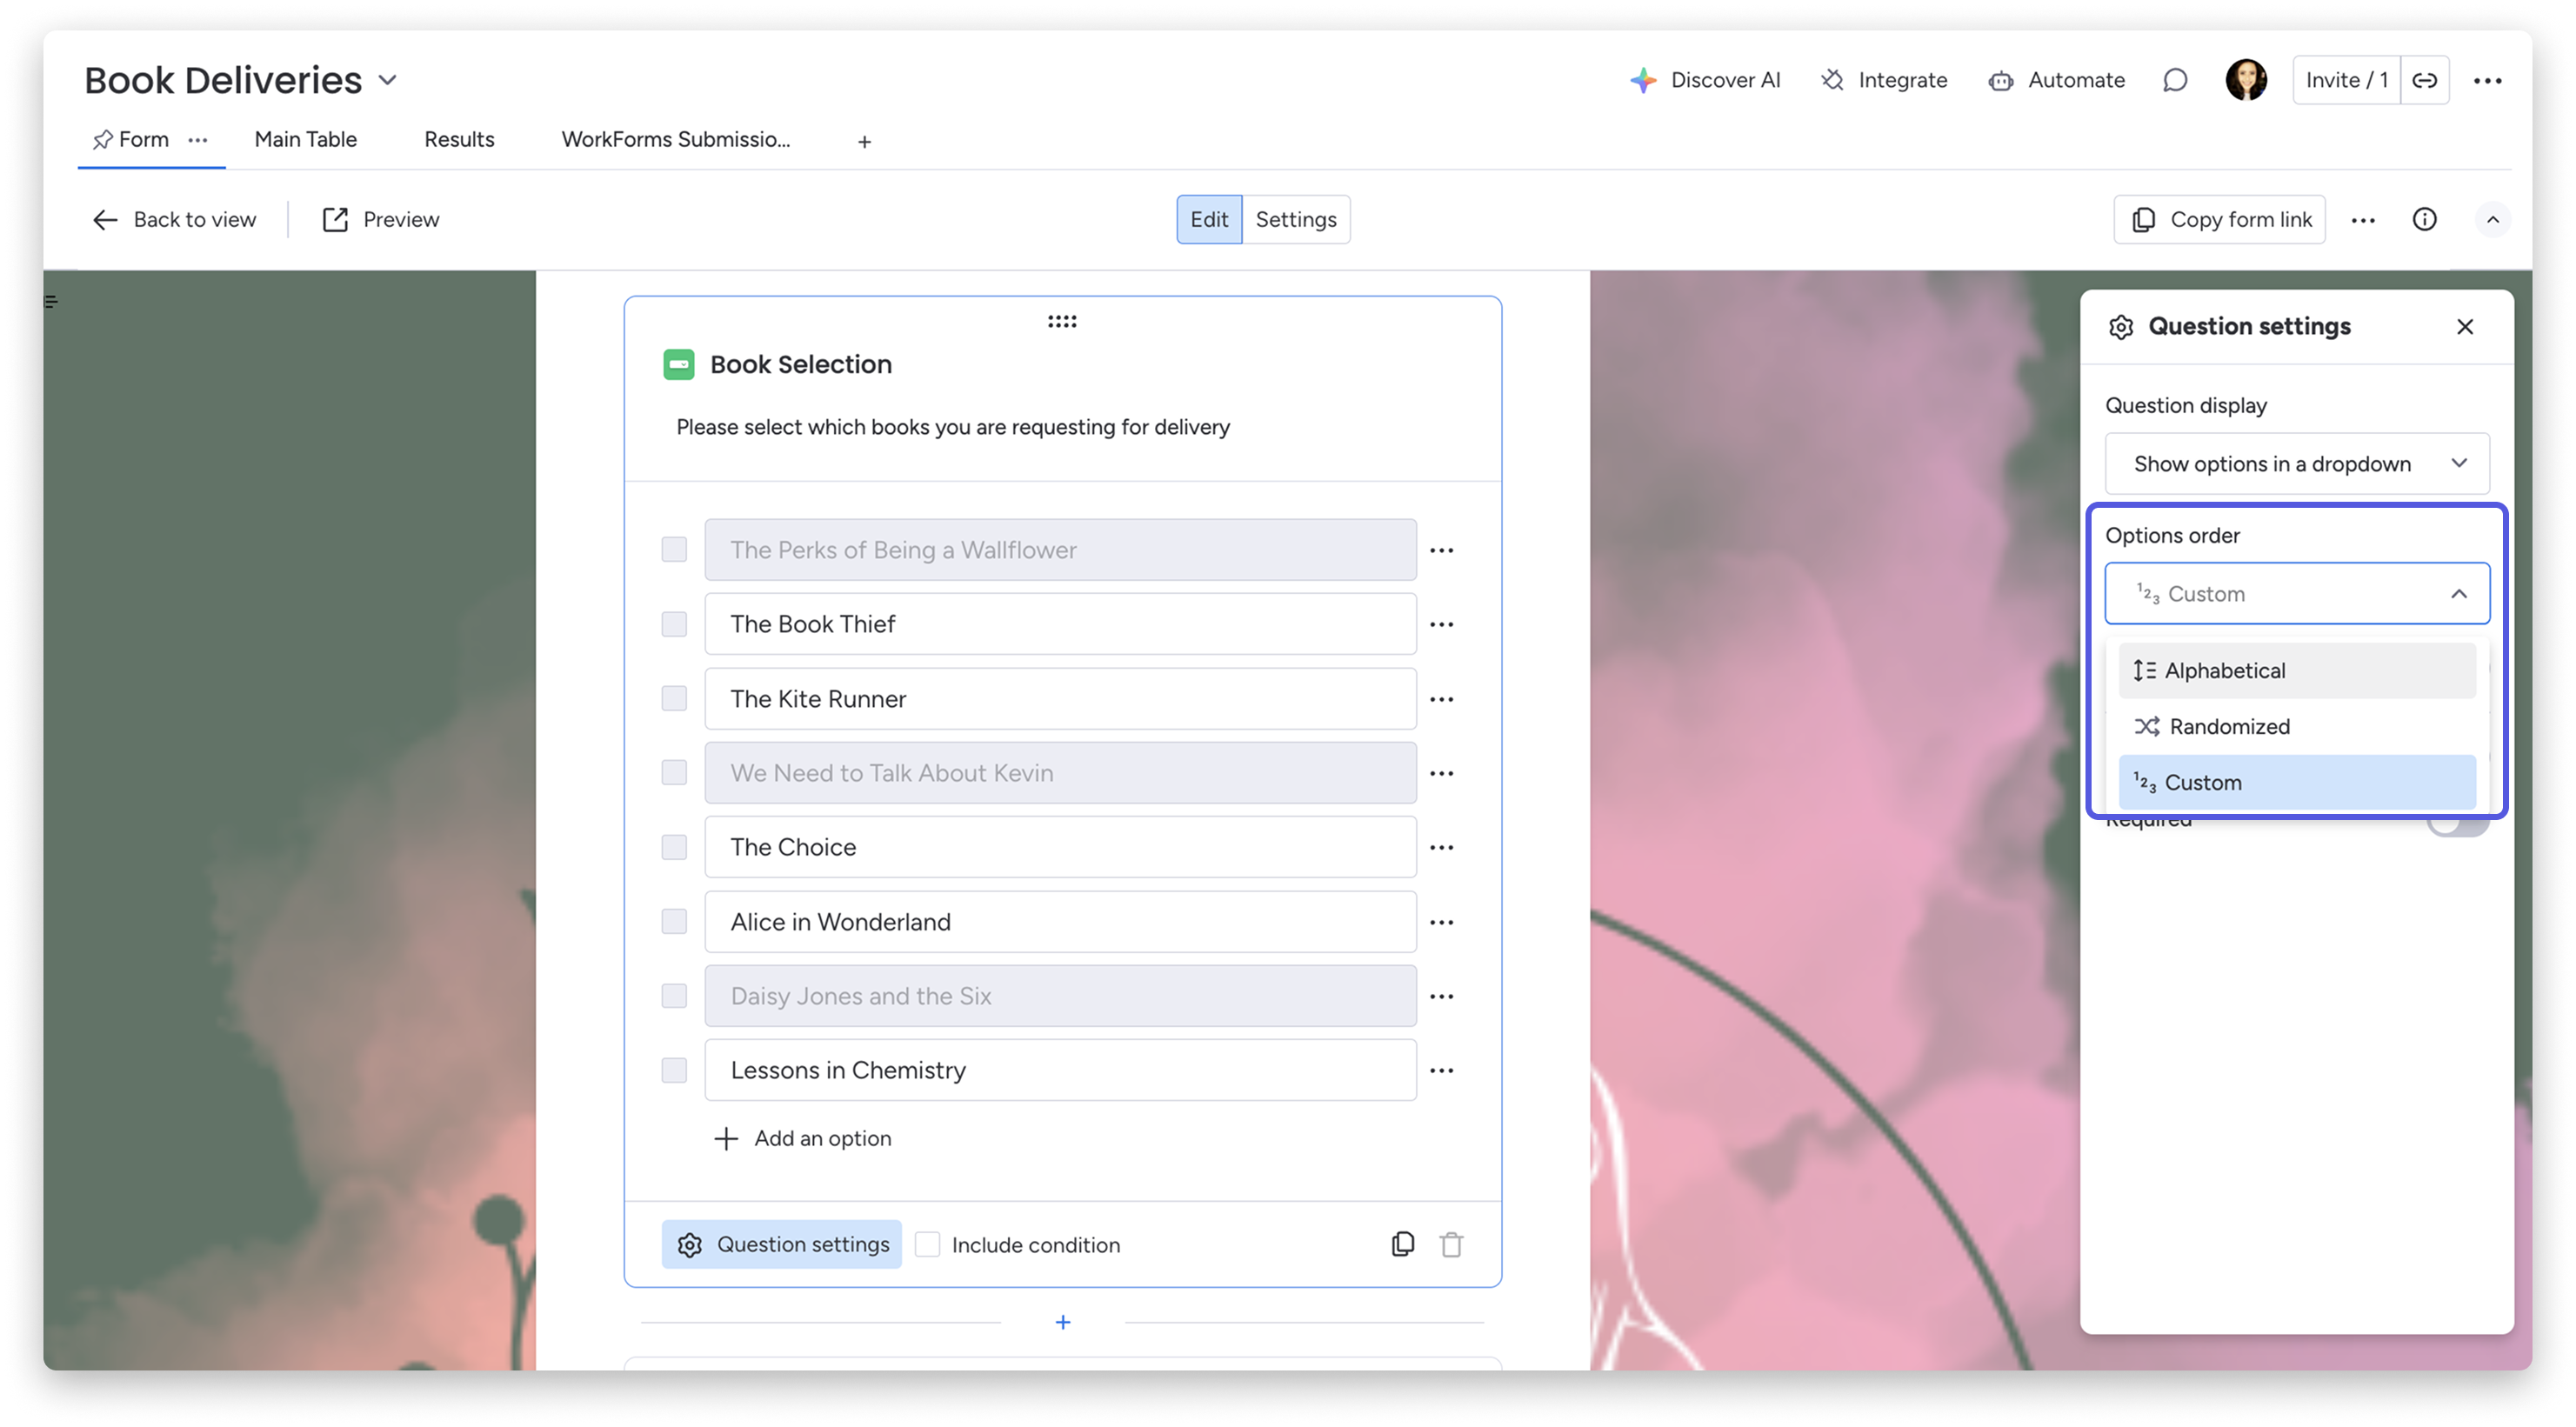Edit The Book Thief option field
Image resolution: width=2576 pixels, height=1427 pixels.
point(1060,624)
